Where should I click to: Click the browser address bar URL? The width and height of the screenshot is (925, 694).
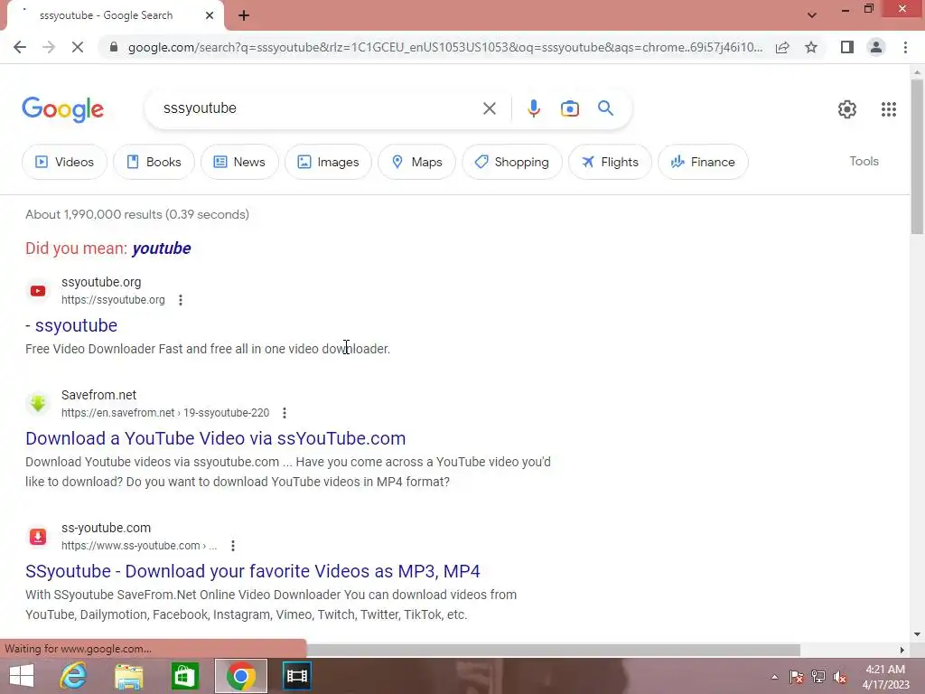[445, 47]
